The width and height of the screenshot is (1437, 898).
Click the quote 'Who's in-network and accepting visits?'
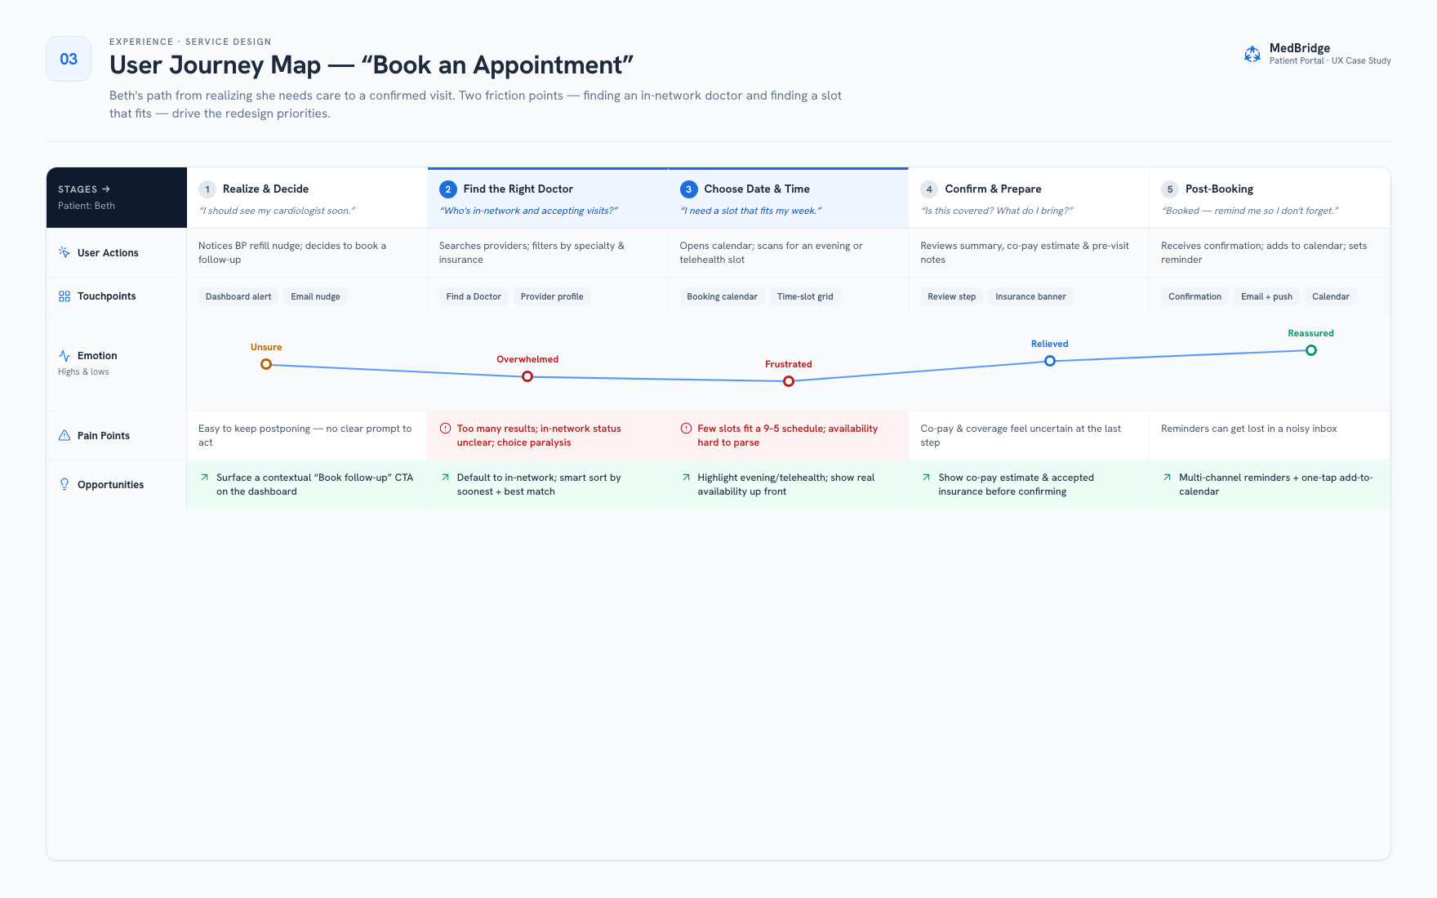(x=528, y=211)
